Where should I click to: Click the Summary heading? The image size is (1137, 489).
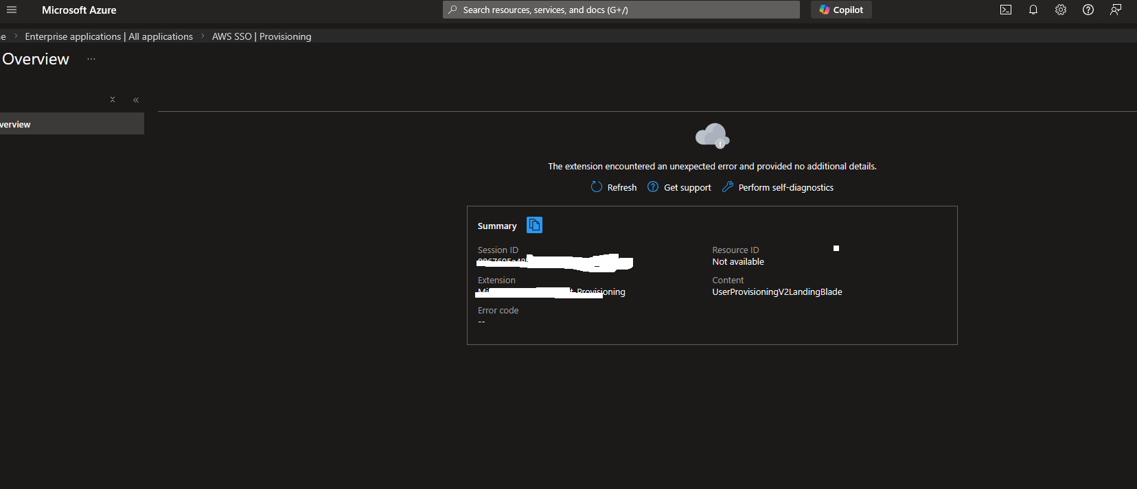(497, 226)
